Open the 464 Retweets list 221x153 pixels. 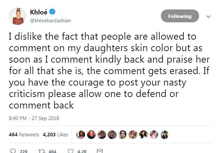[24, 135]
